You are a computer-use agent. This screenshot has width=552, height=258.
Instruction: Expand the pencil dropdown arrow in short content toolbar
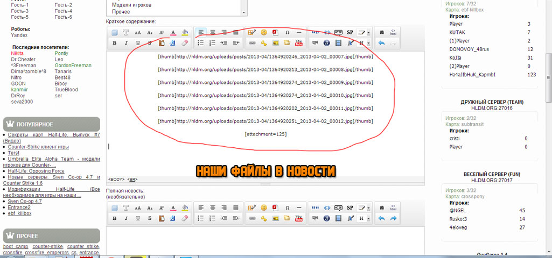[x=368, y=32]
